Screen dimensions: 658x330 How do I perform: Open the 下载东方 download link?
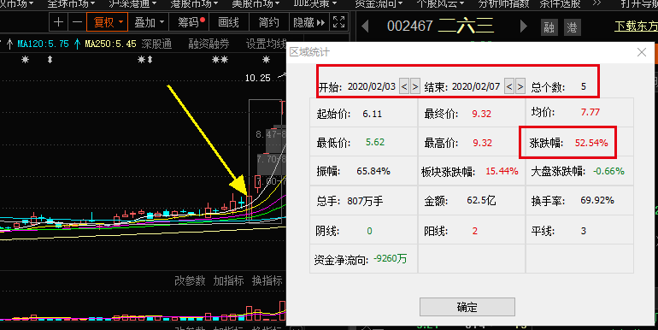[636, 27]
